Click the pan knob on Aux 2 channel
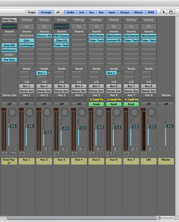 pos(47,112)
